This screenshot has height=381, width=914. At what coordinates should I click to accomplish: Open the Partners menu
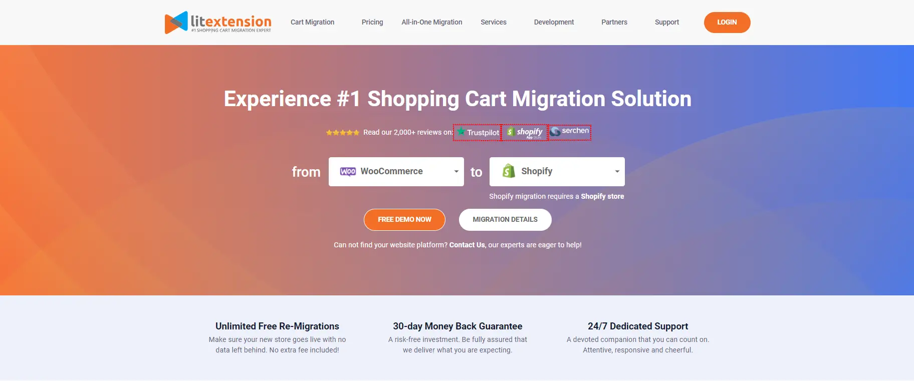tap(614, 22)
